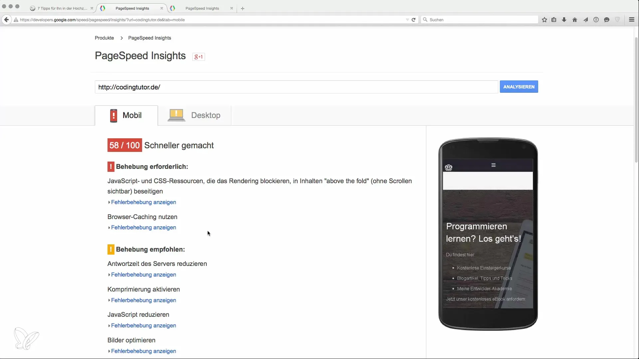Expand Fehlerbehebung under Komprimierung aktivieren
The height and width of the screenshot is (359, 639).
click(x=143, y=300)
